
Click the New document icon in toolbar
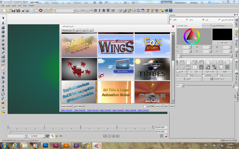(4, 10)
